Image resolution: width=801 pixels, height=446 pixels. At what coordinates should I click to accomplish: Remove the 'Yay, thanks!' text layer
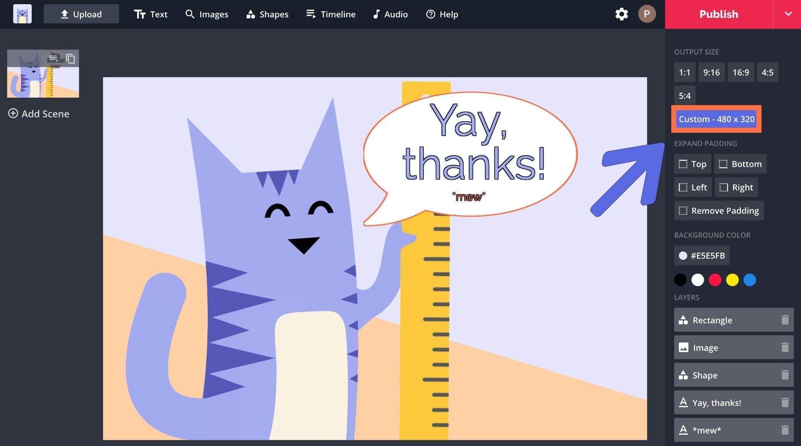pyautogui.click(x=785, y=403)
